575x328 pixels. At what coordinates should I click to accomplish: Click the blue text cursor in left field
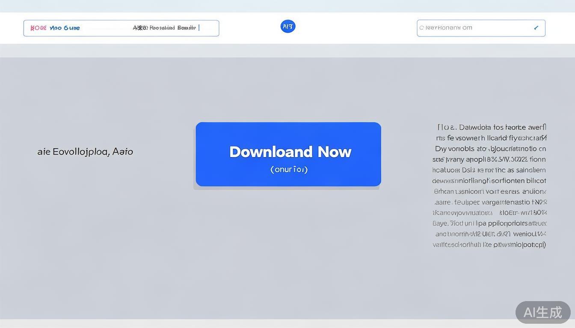click(199, 28)
